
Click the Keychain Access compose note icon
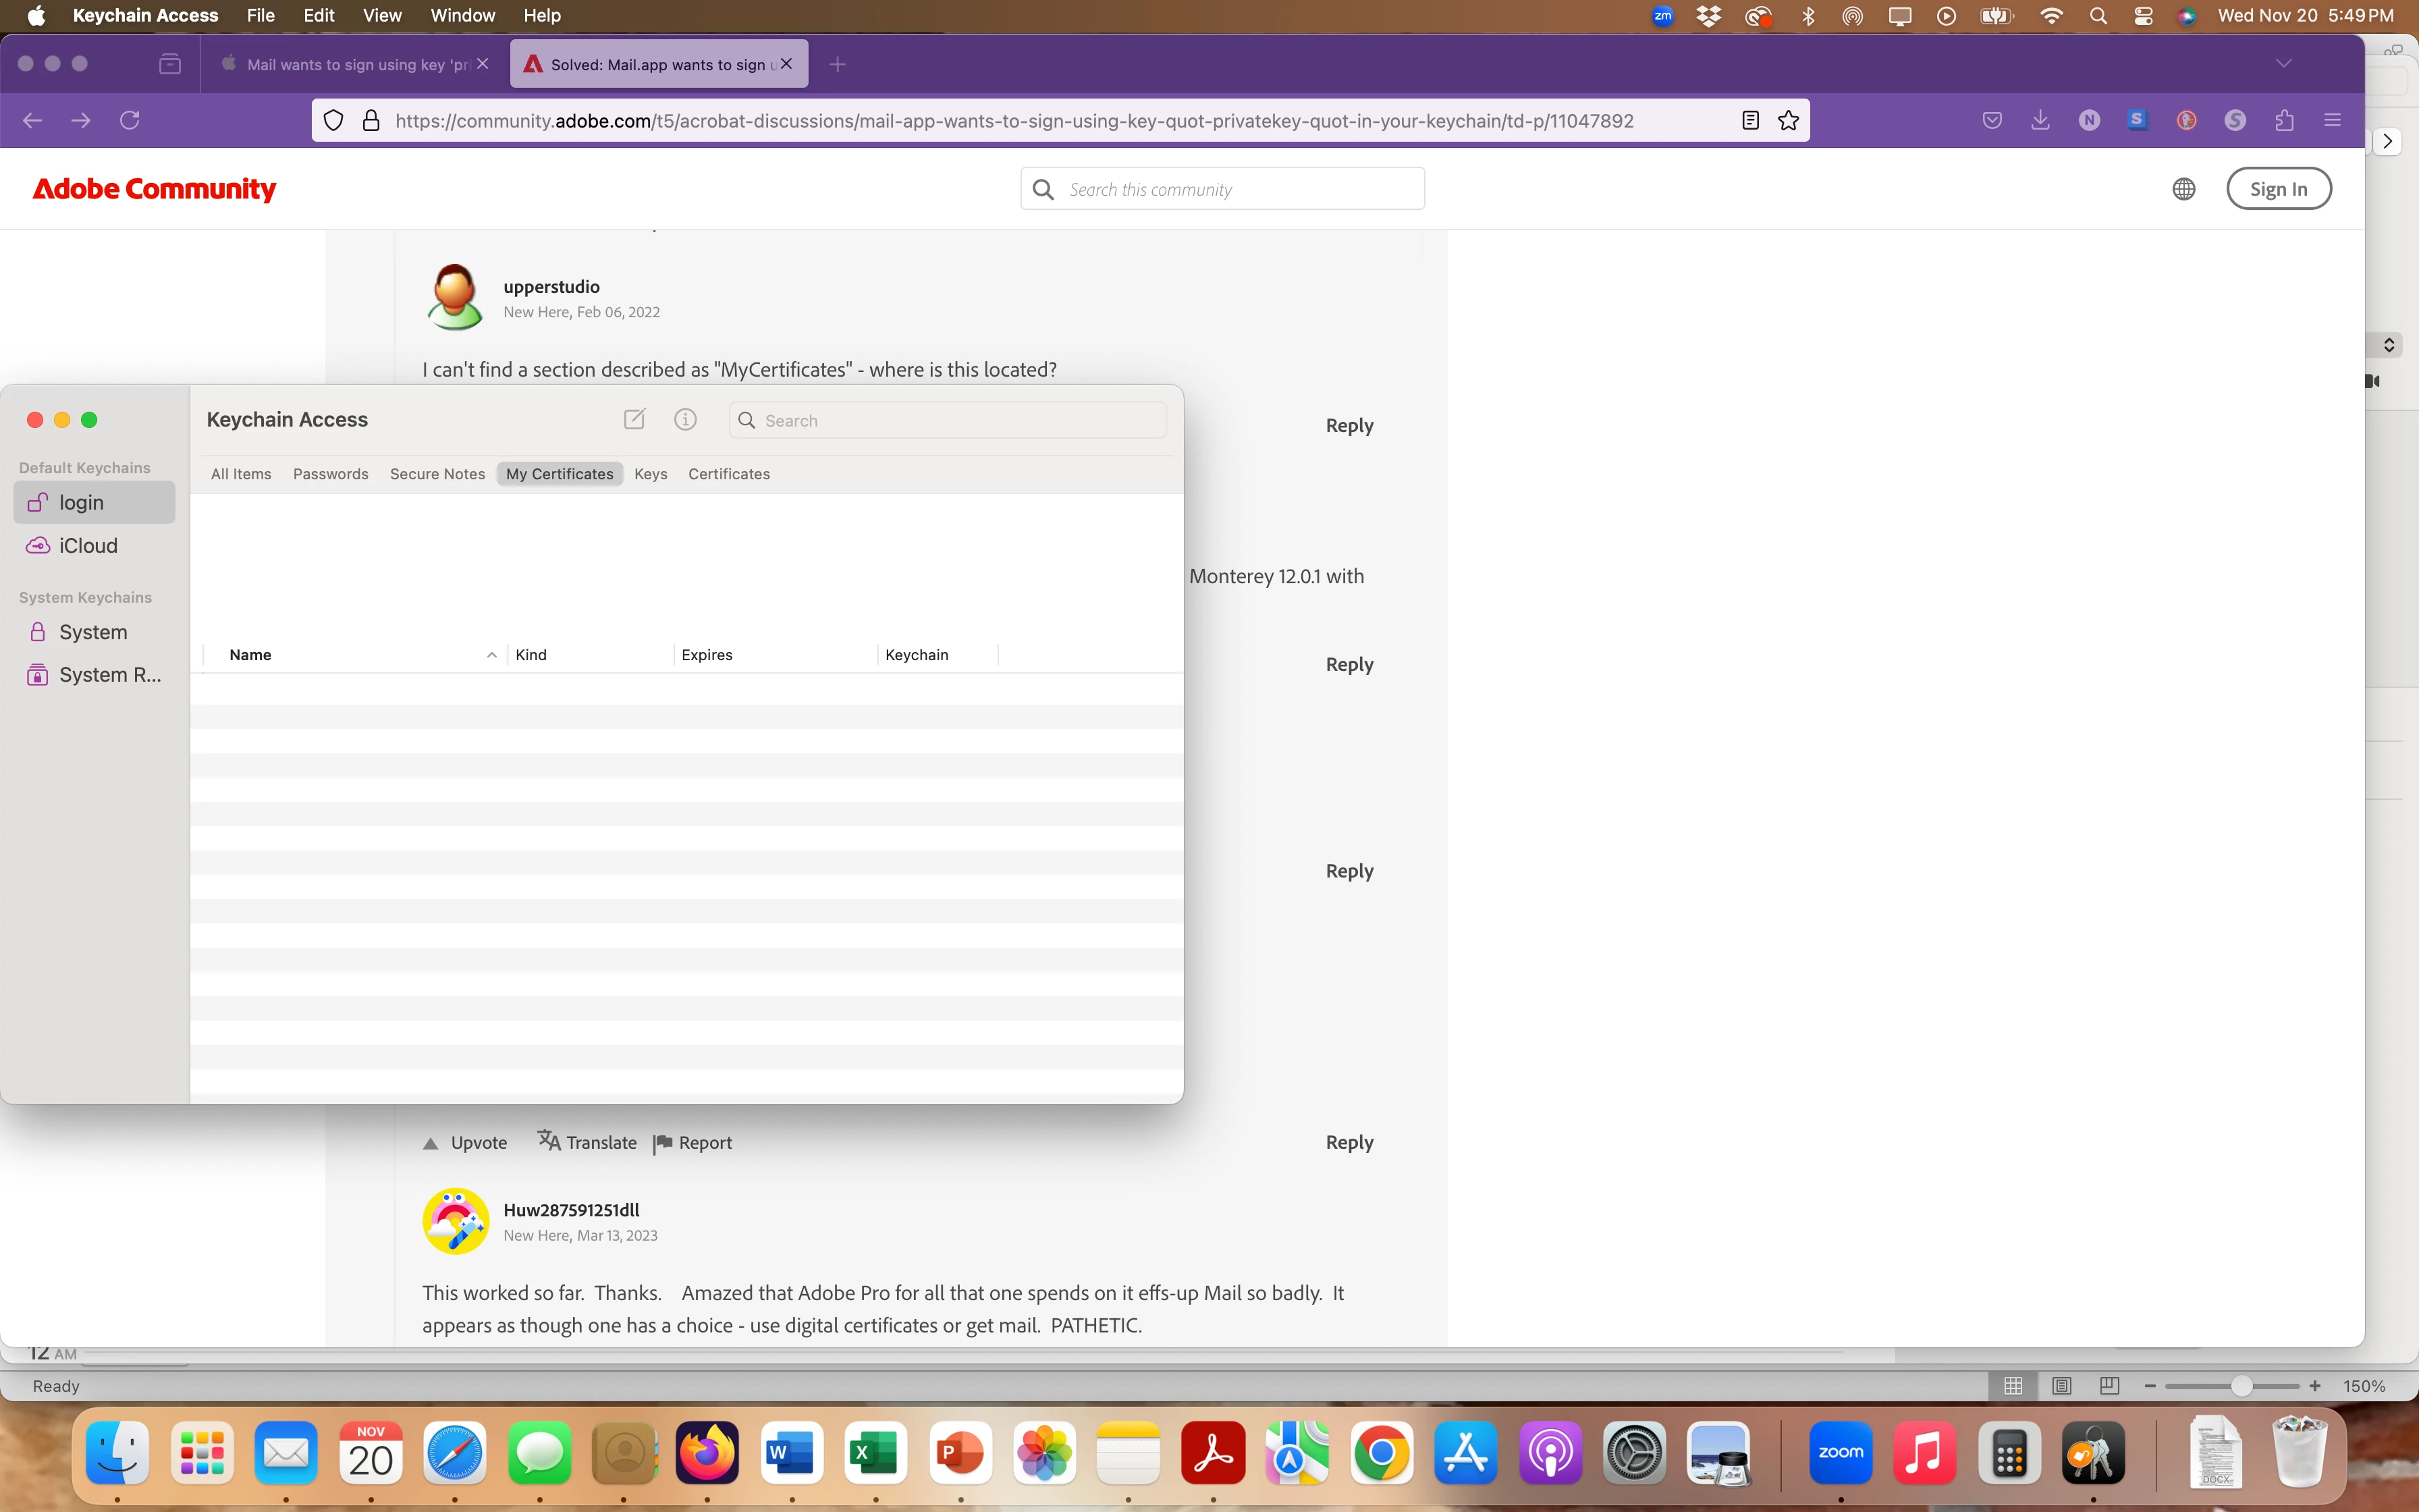[x=634, y=420]
